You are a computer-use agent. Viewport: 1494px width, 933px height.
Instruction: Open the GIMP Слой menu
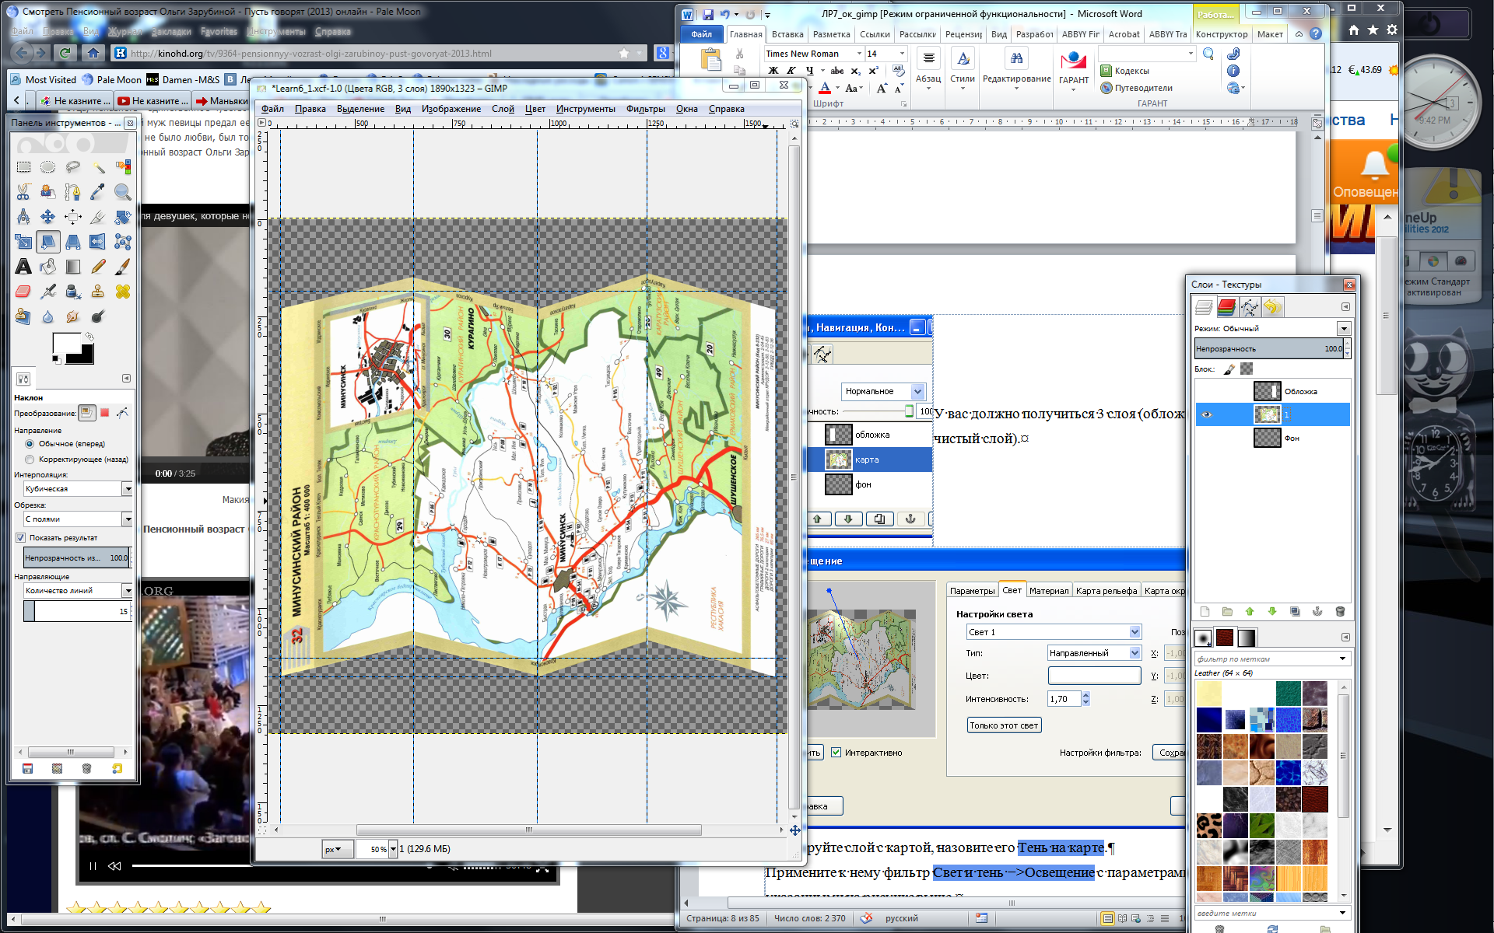pyautogui.click(x=503, y=109)
